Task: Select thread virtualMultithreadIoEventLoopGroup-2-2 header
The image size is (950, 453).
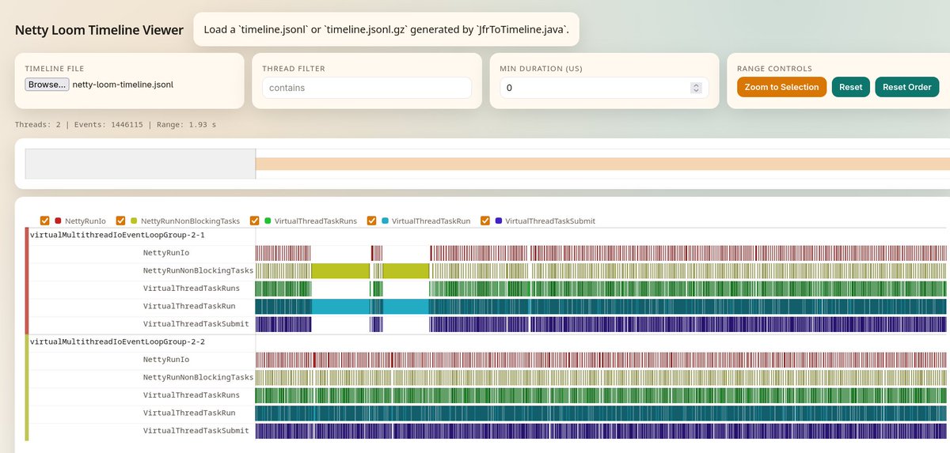Action: pos(117,342)
